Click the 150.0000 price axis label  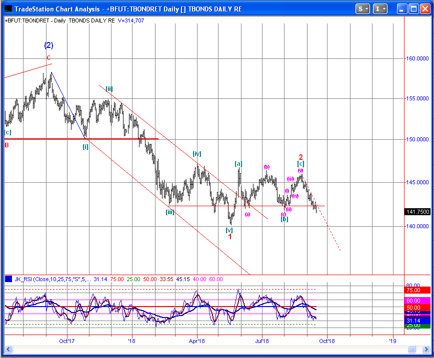(417, 139)
